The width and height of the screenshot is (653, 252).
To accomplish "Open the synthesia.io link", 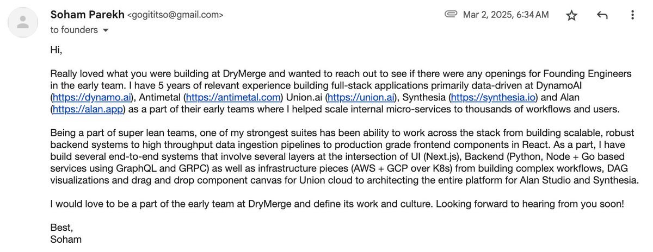I will click(x=492, y=97).
